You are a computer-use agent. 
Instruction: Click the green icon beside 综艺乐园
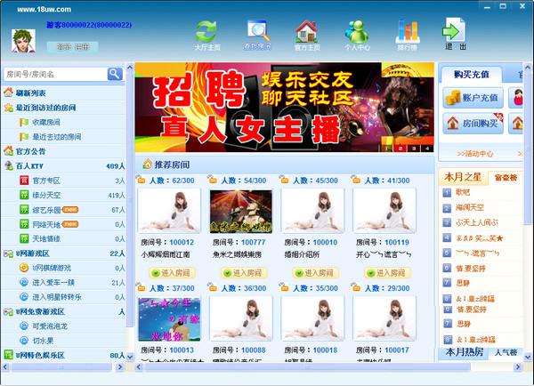(x=24, y=210)
